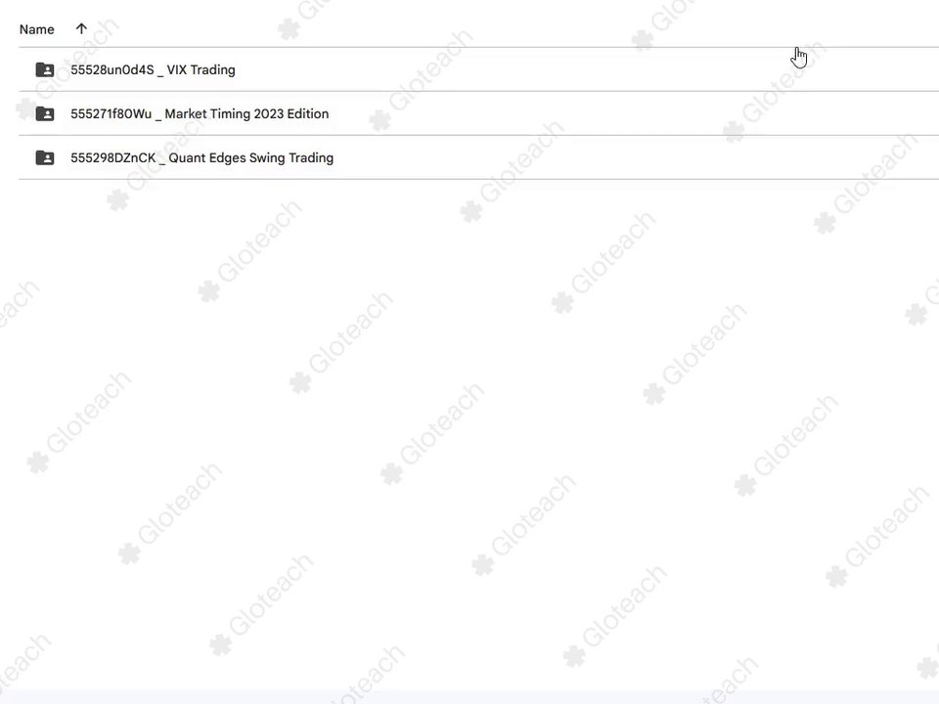Viewport: 939px width, 704px height.
Task: Open the 555298DZnCK _ Quant Edges Swing Trading folder
Action: click(x=201, y=158)
